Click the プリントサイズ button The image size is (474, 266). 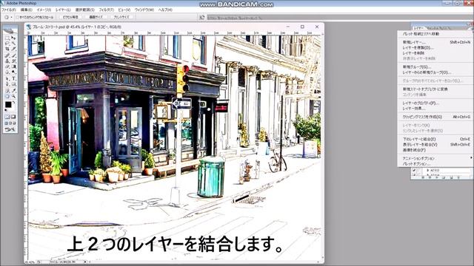coord(121,17)
